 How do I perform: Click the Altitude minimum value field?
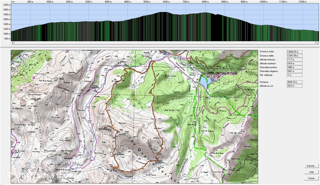click(x=294, y=59)
